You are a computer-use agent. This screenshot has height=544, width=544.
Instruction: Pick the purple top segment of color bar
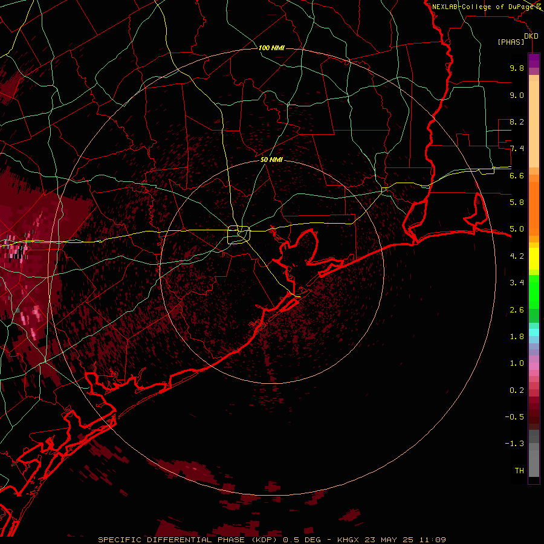pos(534,60)
